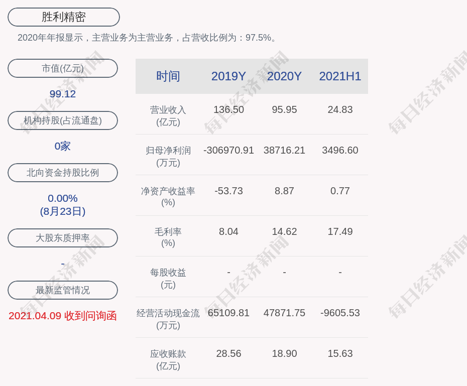Select the 北向资金持股比例 pill
The height and width of the screenshot is (386, 467).
point(63,173)
